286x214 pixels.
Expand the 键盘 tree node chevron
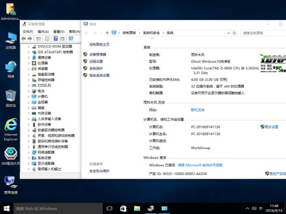[x=29, y=108]
